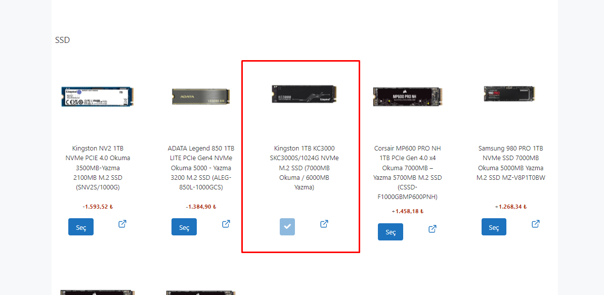Open ADATA Legend 850 1TB LITE title
The width and height of the screenshot is (604, 295).
[x=201, y=168]
